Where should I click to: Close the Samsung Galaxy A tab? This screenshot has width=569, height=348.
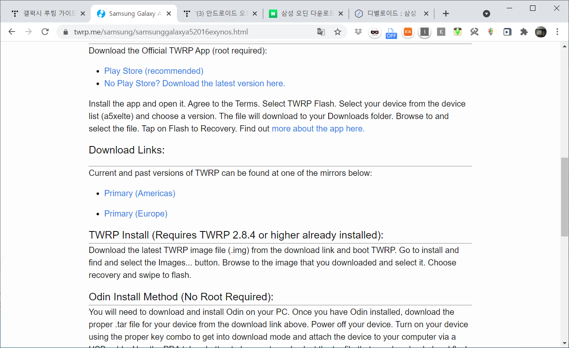pyautogui.click(x=168, y=14)
